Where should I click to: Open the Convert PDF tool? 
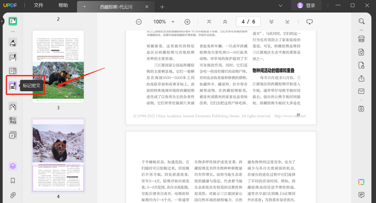361,52
